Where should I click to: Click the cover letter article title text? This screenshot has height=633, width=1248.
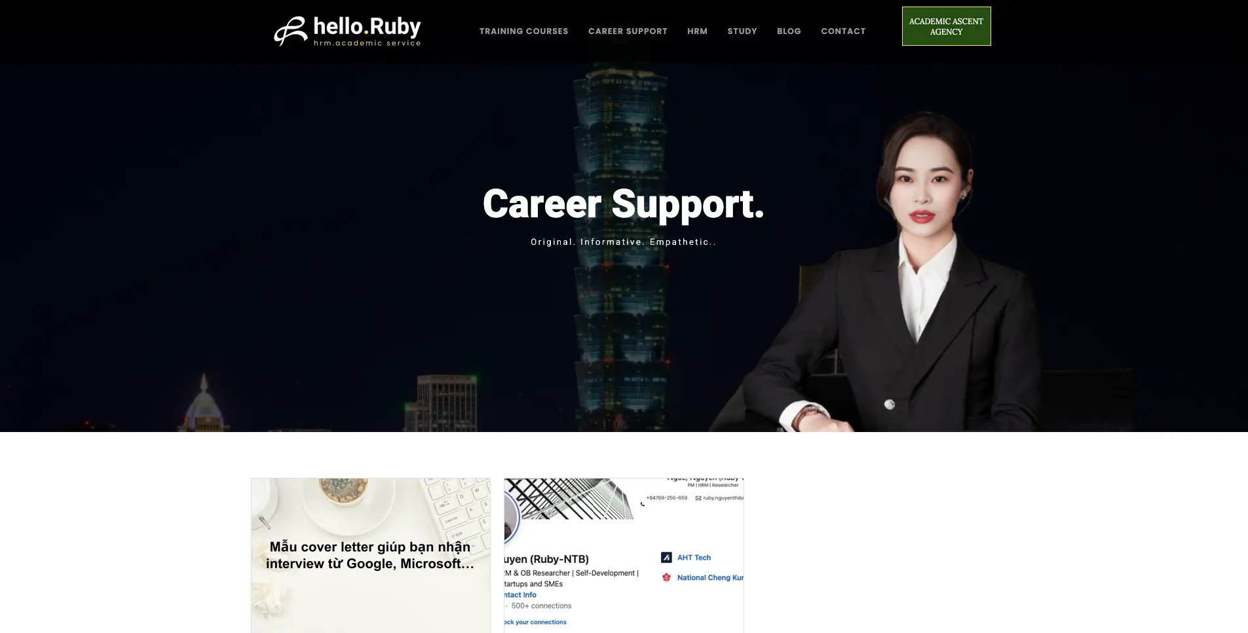pyautogui.click(x=370, y=555)
